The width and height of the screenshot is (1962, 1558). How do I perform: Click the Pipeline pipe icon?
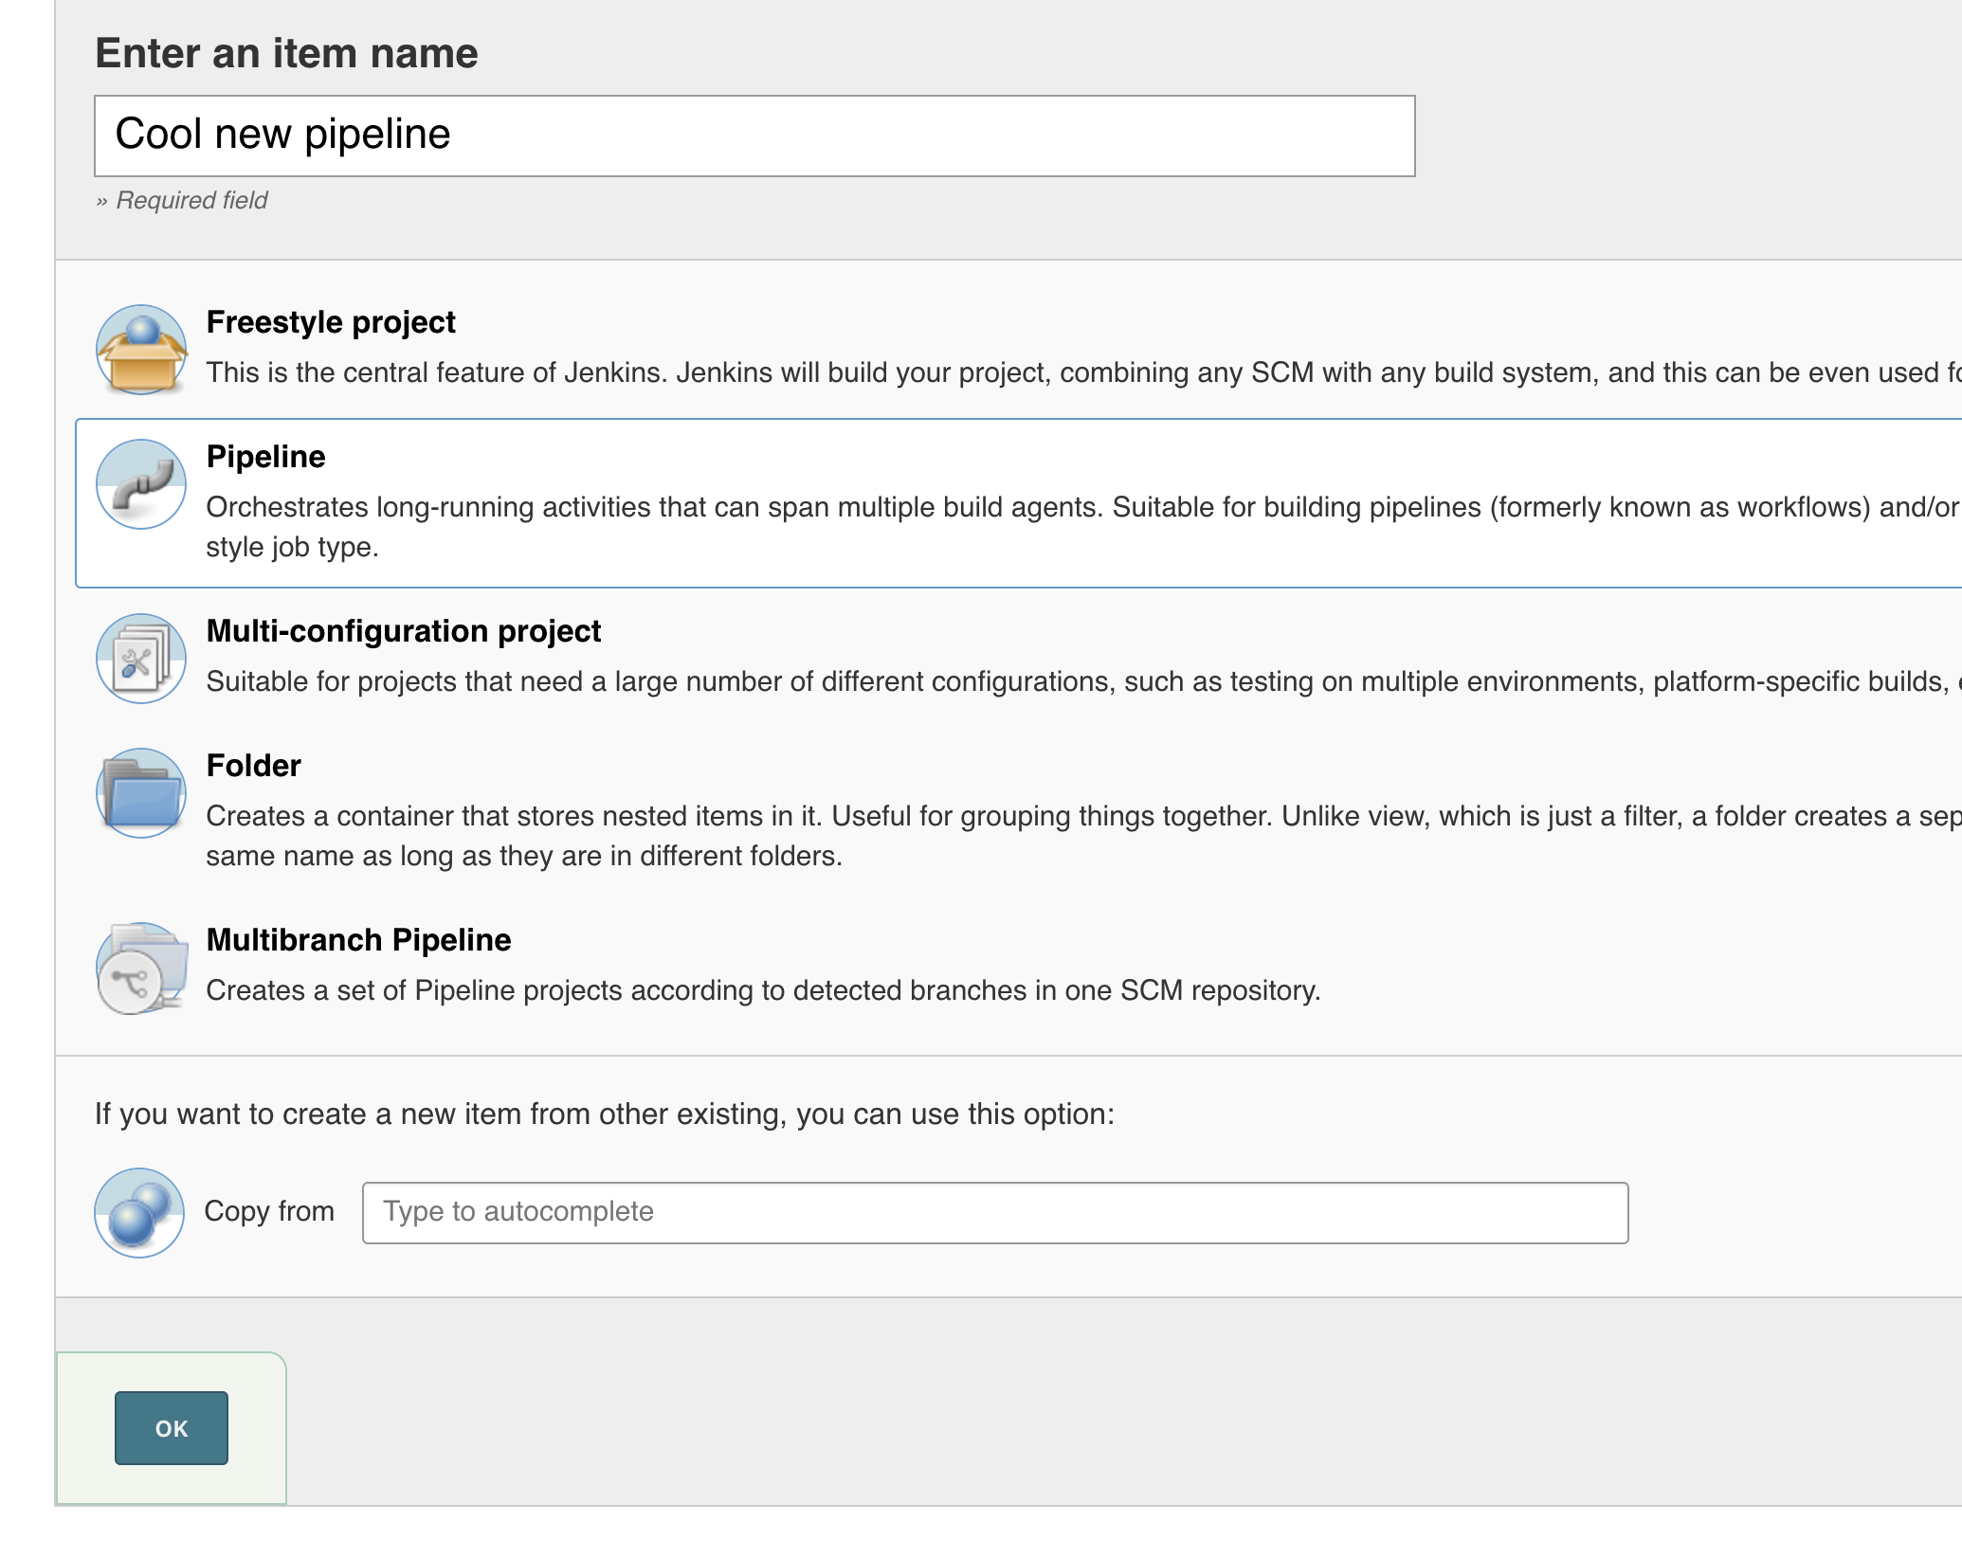[141, 484]
